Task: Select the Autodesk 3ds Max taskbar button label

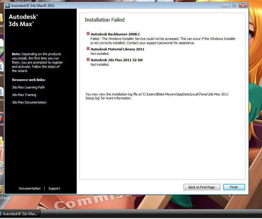Action: click(21, 214)
